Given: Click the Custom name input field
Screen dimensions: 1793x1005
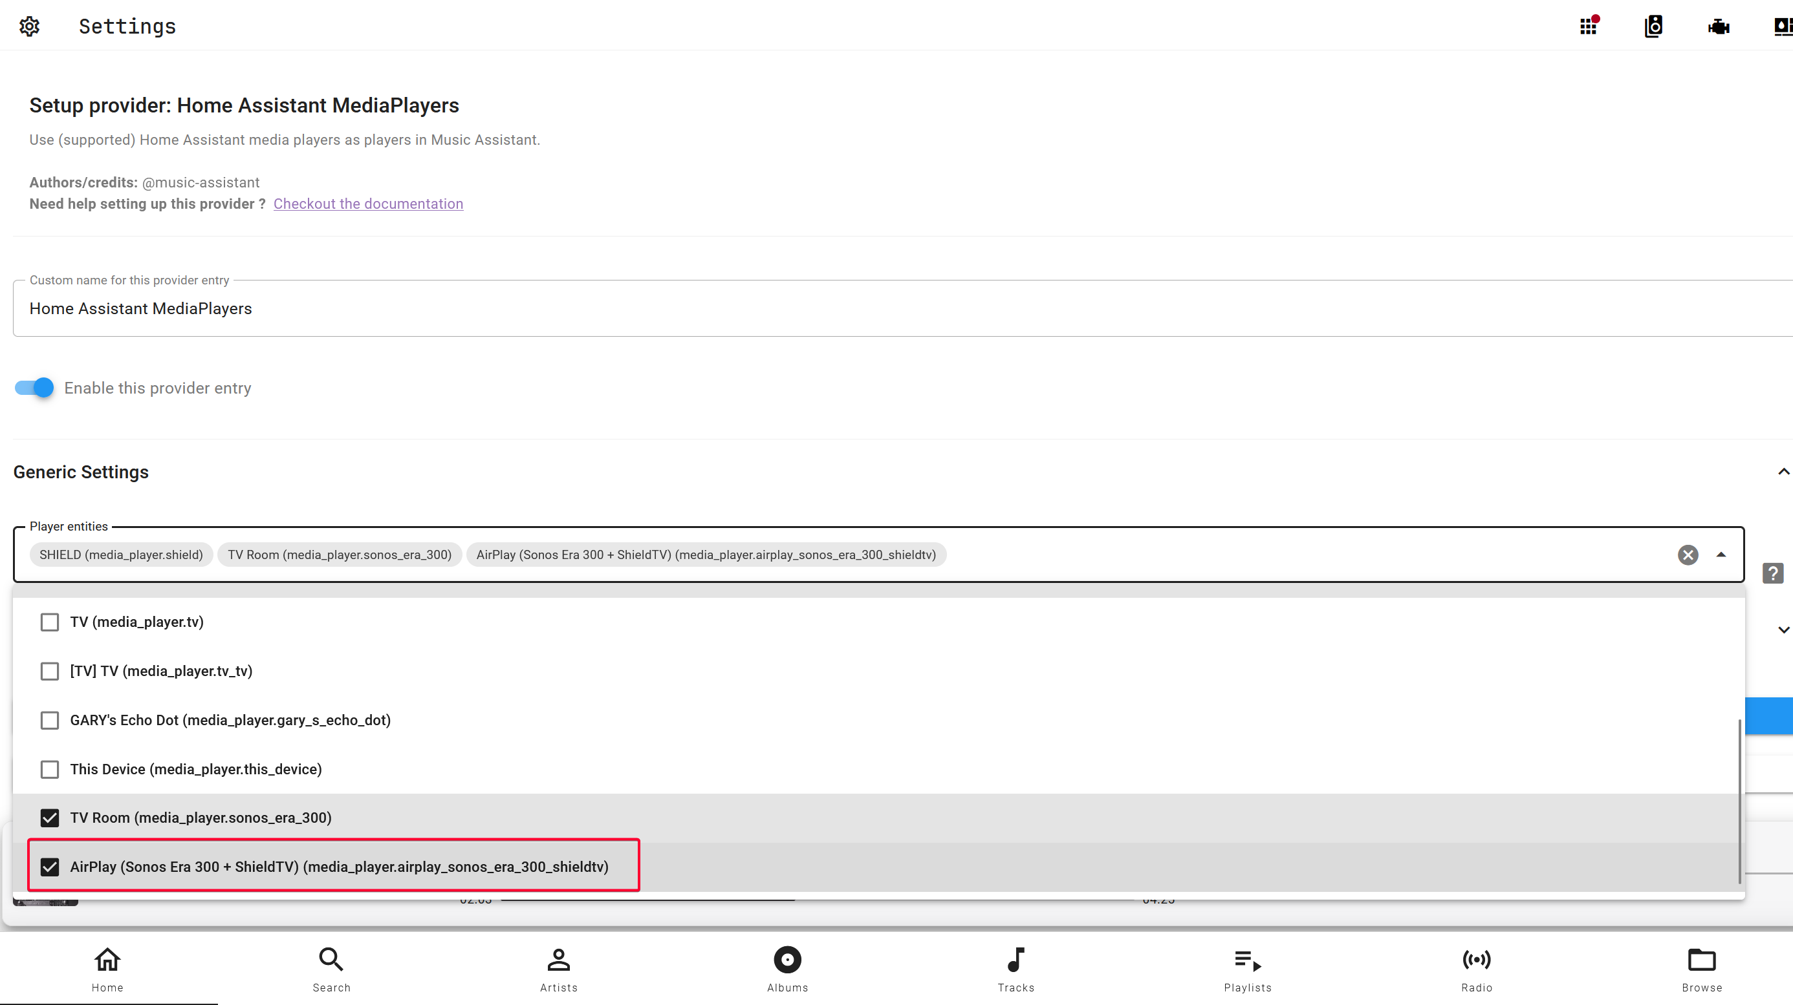Looking at the screenshot, I should tap(903, 308).
